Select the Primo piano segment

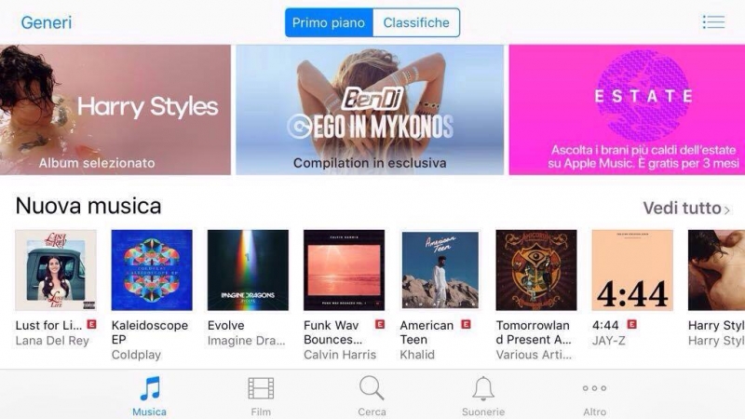pos(329,22)
